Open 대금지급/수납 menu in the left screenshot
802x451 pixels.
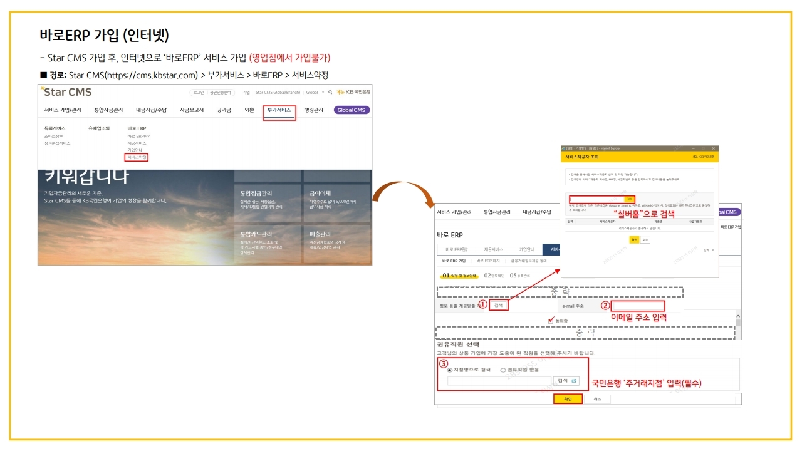151,110
